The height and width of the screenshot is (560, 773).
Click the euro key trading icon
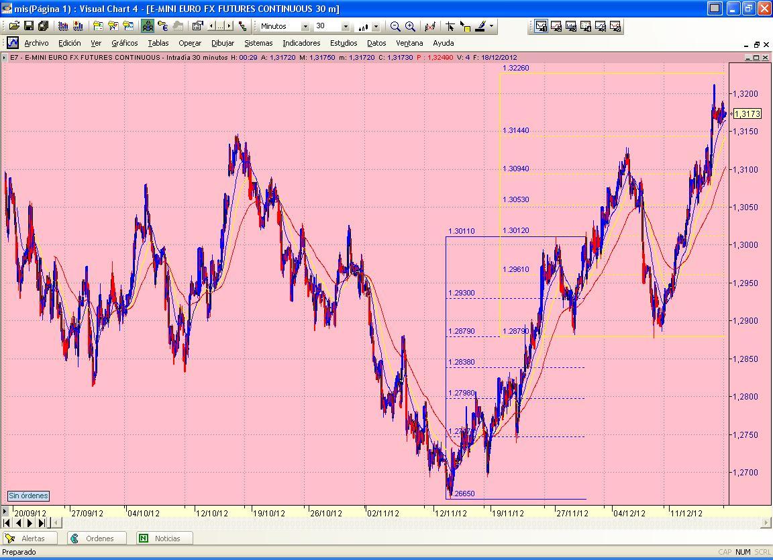point(162,26)
